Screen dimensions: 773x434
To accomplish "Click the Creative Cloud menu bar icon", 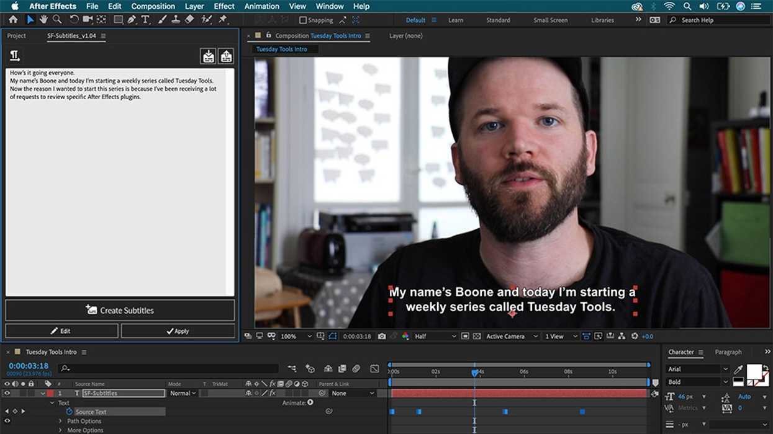I will click(637, 6).
